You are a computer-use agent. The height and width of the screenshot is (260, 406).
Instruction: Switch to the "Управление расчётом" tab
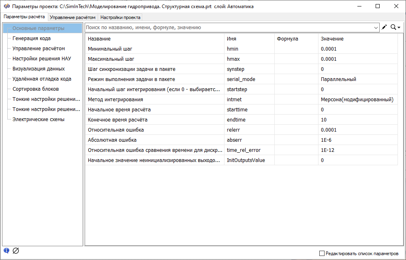click(x=73, y=17)
